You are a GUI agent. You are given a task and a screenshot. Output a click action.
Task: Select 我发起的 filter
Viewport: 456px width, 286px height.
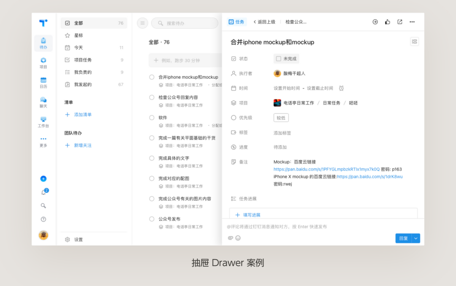pyautogui.click(x=94, y=84)
